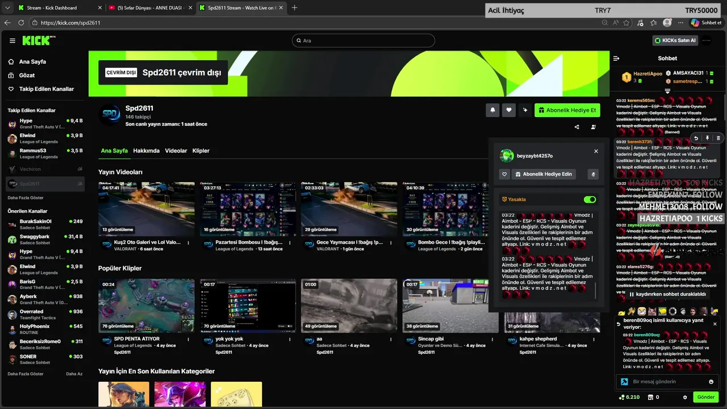Click the undo icon on berenh373f message
727x409 pixels.
click(x=696, y=138)
